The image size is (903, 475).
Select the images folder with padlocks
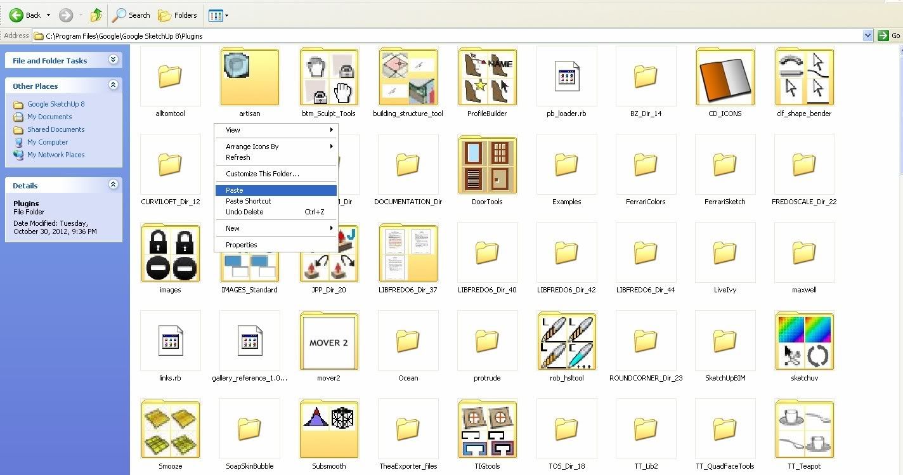pyautogui.click(x=170, y=258)
